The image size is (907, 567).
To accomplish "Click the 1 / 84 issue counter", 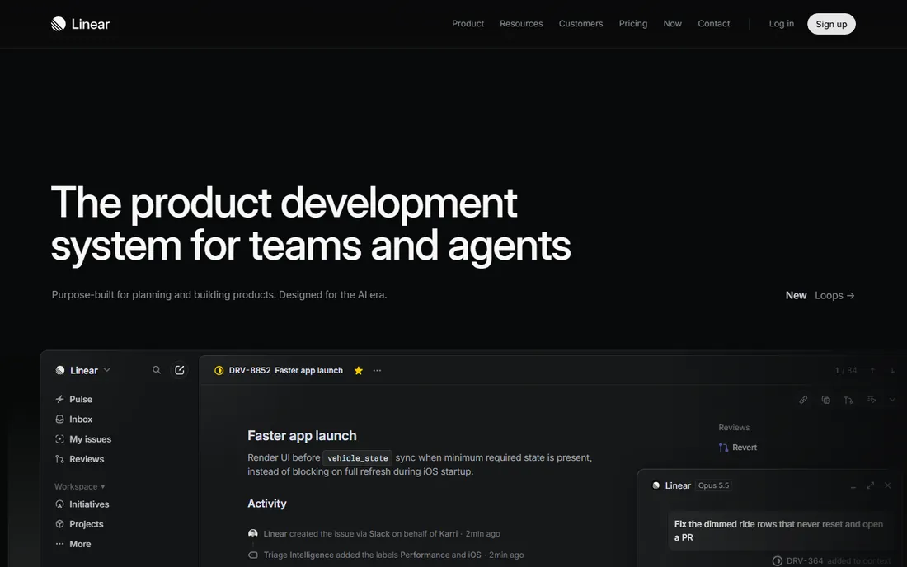I will (x=846, y=371).
